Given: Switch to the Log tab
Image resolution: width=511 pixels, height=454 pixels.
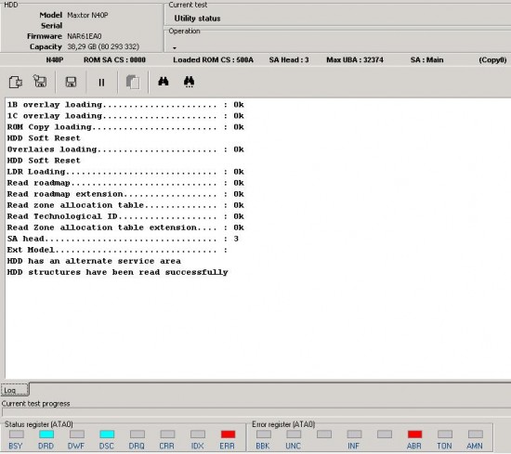Looking at the screenshot, I should click(x=15, y=390).
